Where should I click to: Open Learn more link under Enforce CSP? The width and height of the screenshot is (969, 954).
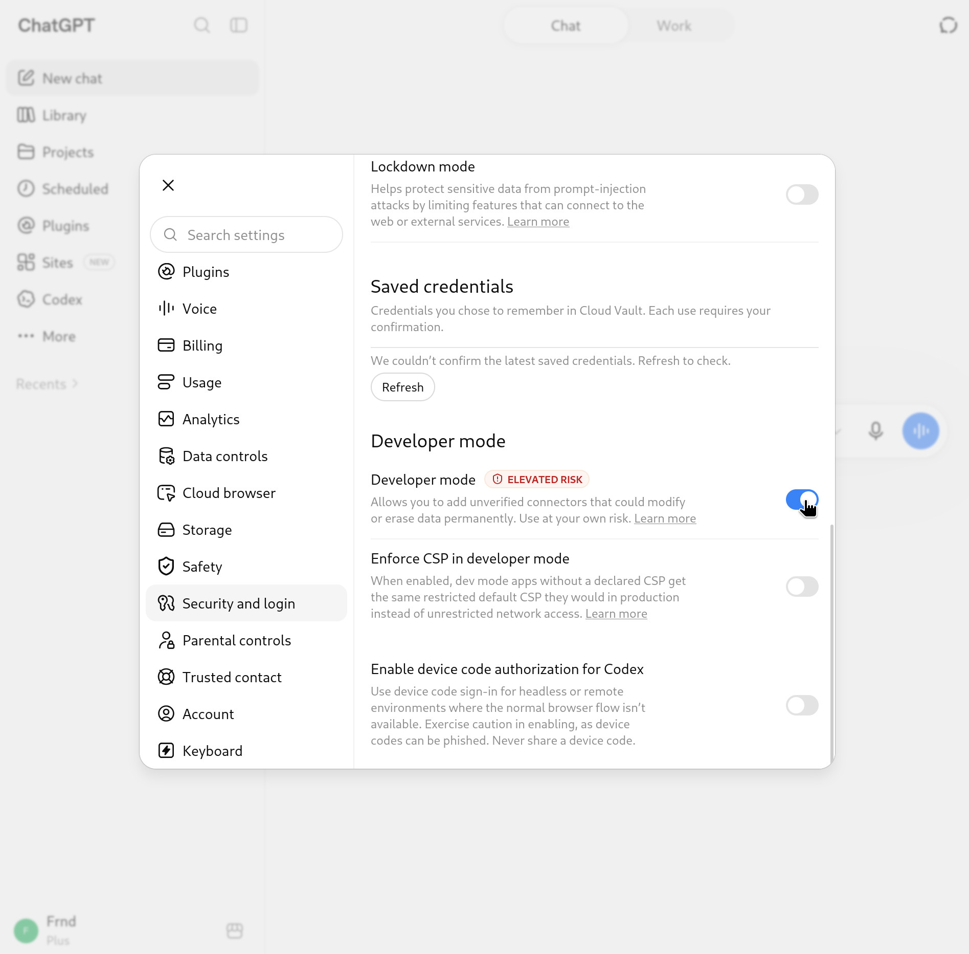616,614
